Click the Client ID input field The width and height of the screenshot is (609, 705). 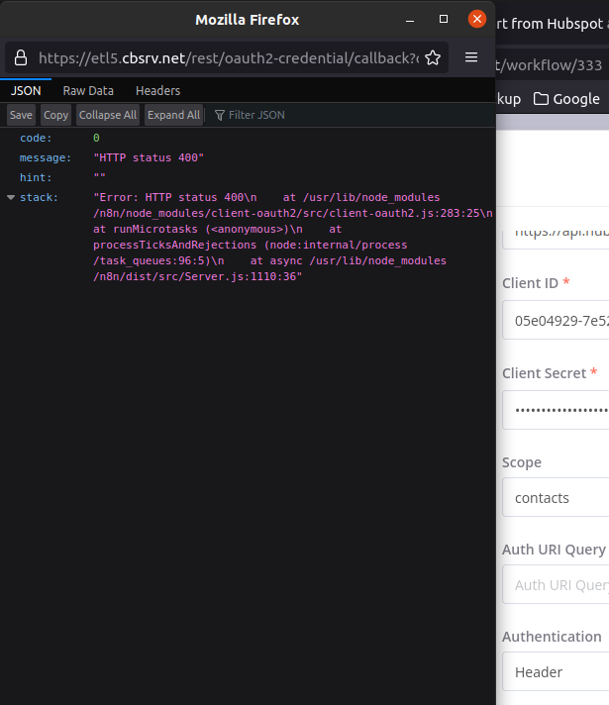556,321
